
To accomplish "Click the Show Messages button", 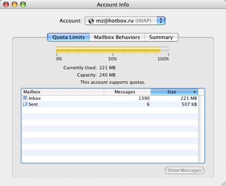I will pos(184,170).
